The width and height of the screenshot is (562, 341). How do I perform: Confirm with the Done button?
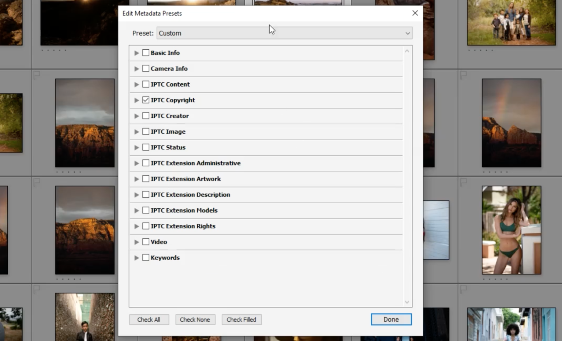[391, 319]
